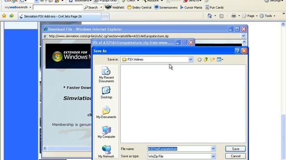Image resolution: width=286 pixels, height=160 pixels.
Task: Open the Save in folder dropdown
Action: click(190, 60)
